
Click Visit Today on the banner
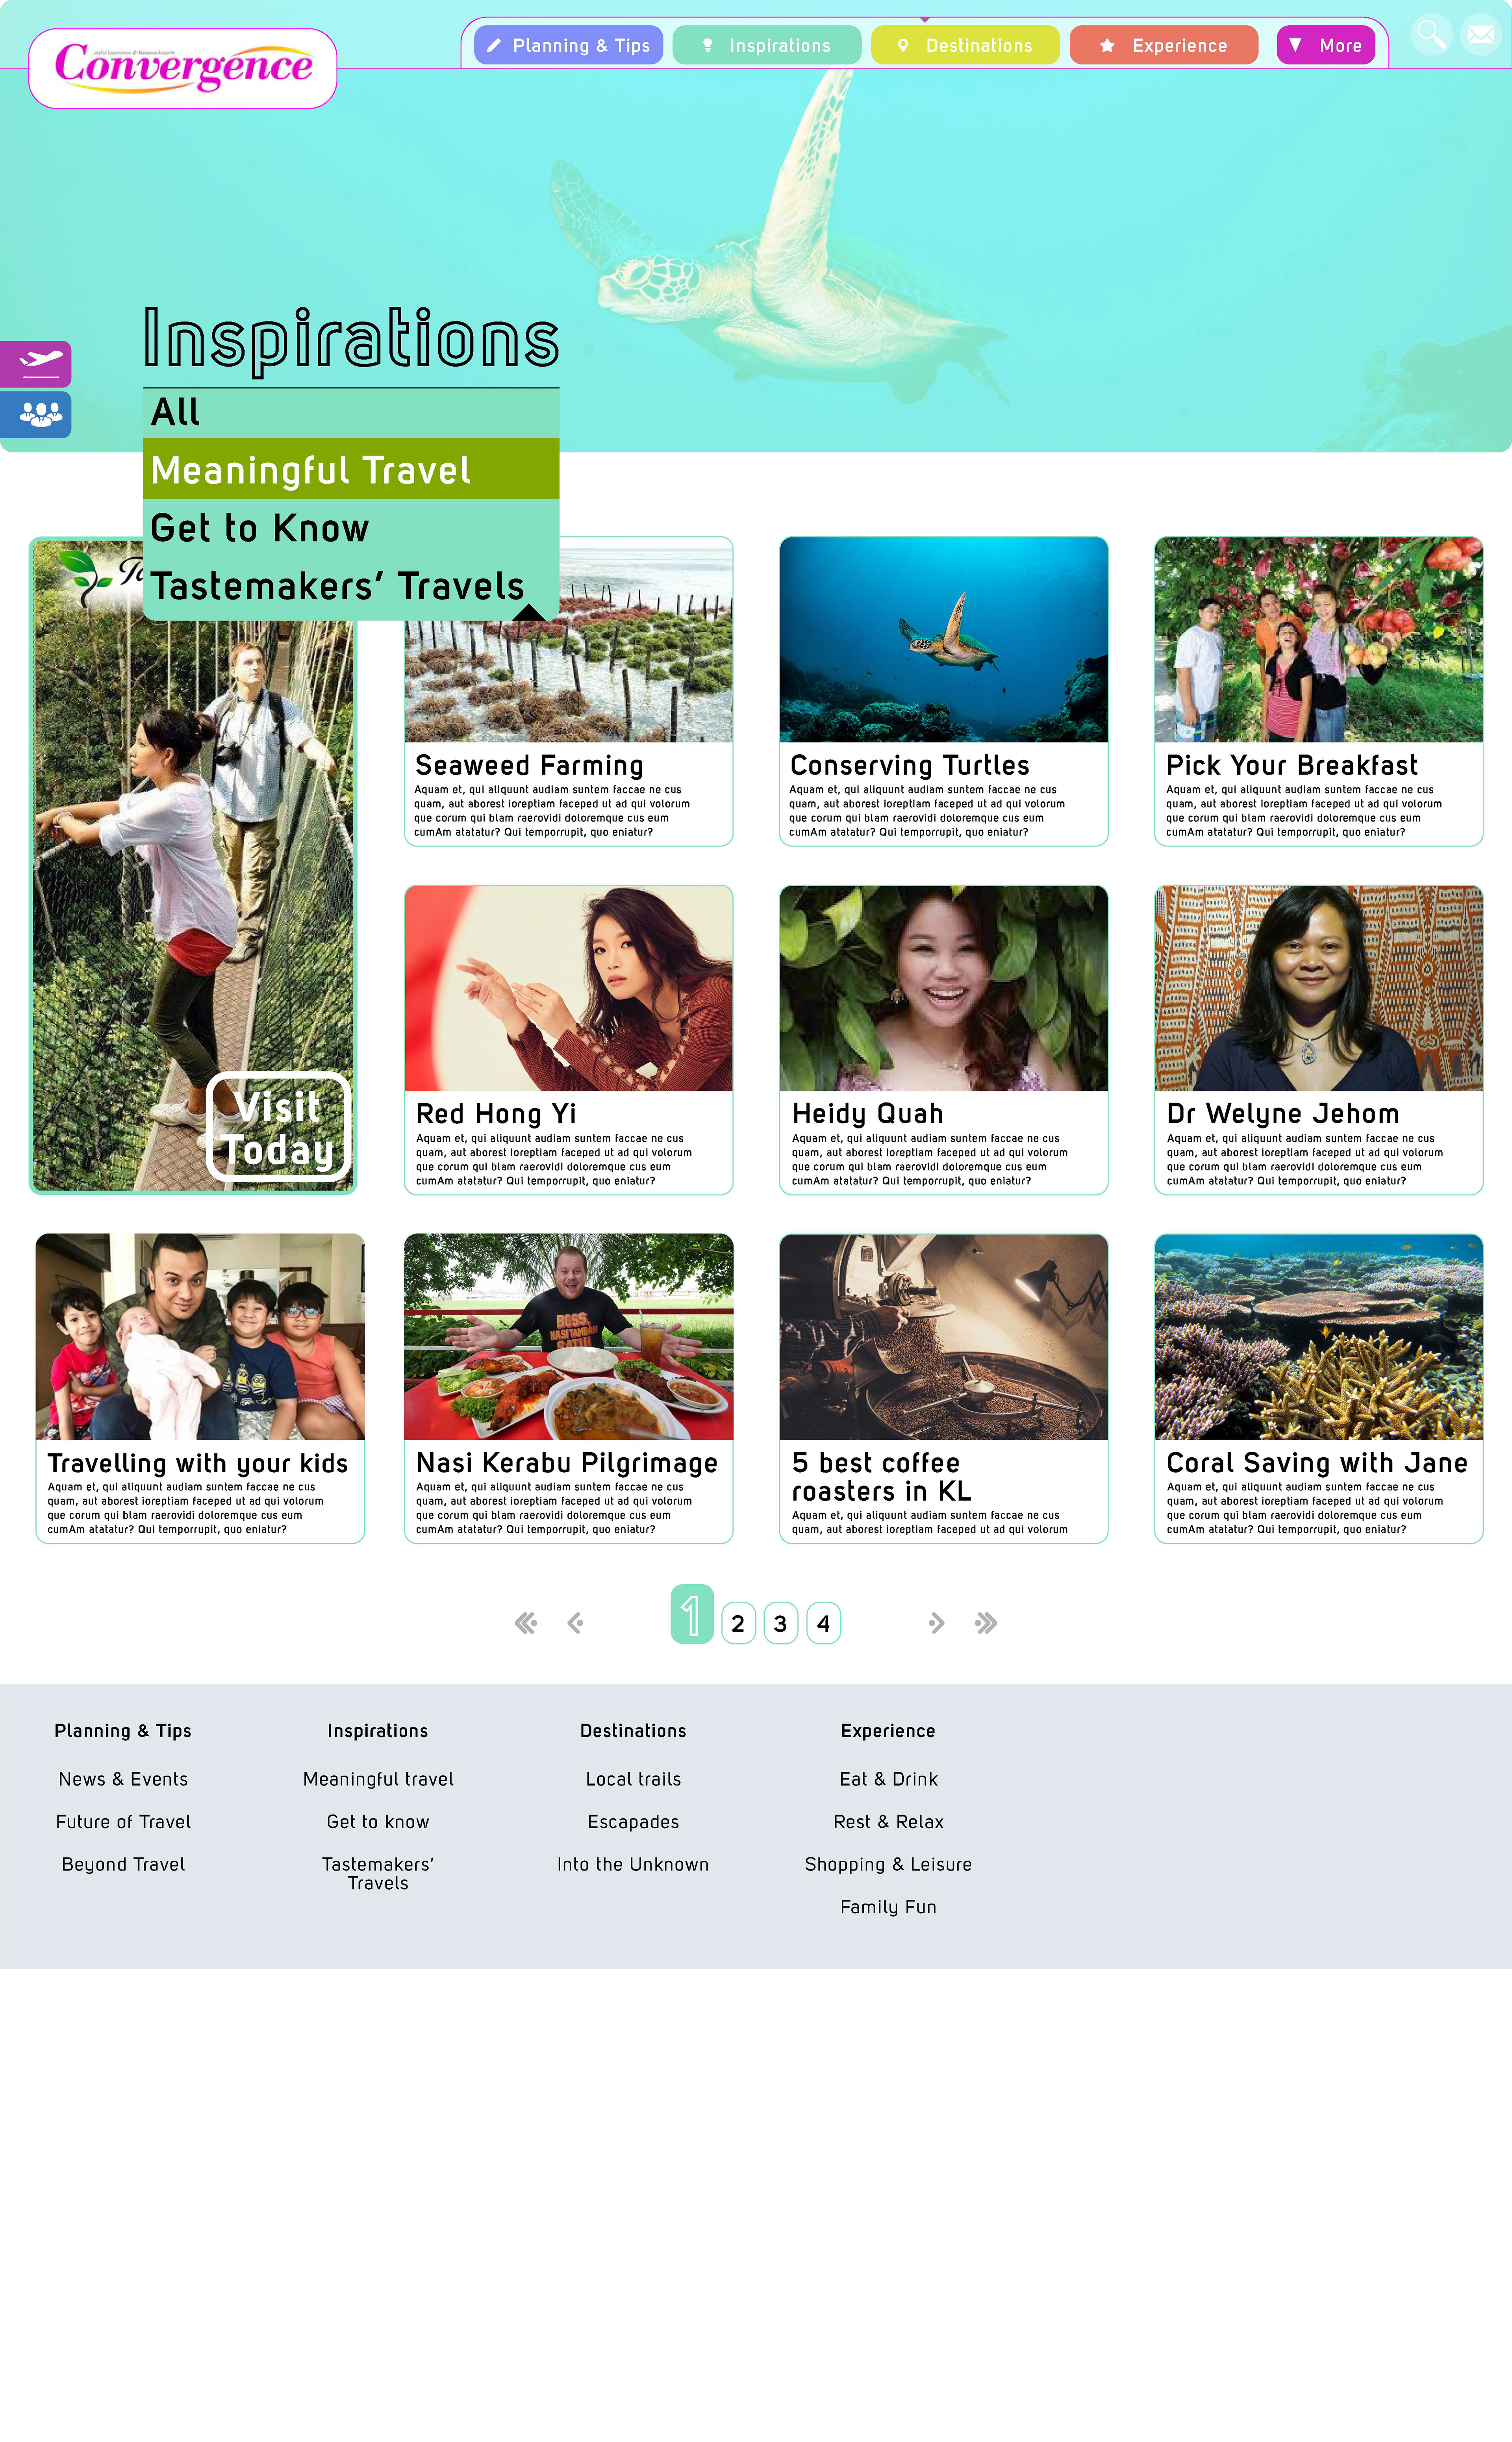pos(278,1127)
